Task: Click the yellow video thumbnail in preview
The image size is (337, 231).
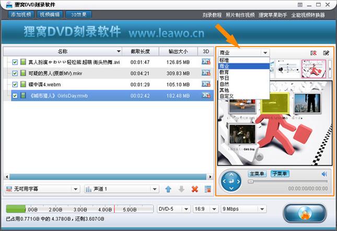Action: (274, 103)
